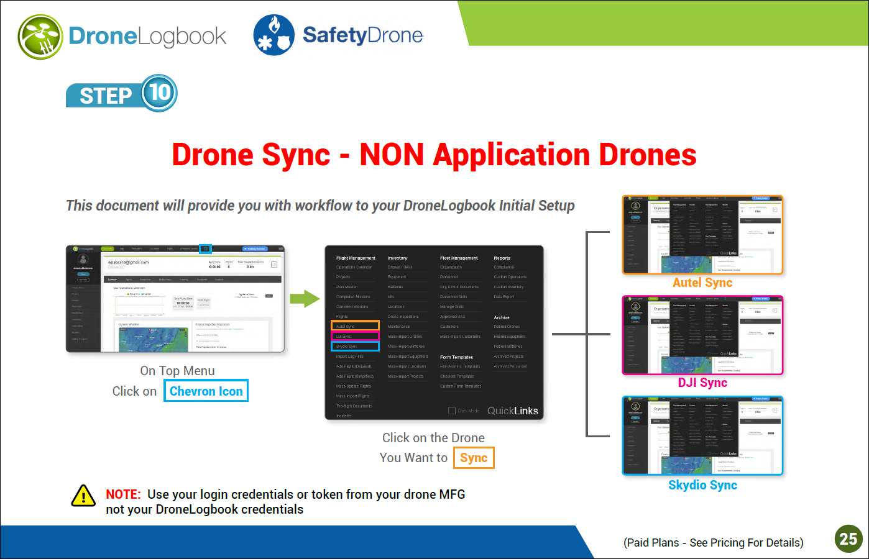Open Skydio Sync in QuickLinks menu
This screenshot has height=559, width=869.
[355, 346]
